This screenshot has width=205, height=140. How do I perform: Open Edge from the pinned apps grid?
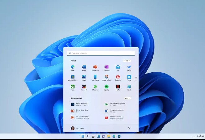pos(73,68)
